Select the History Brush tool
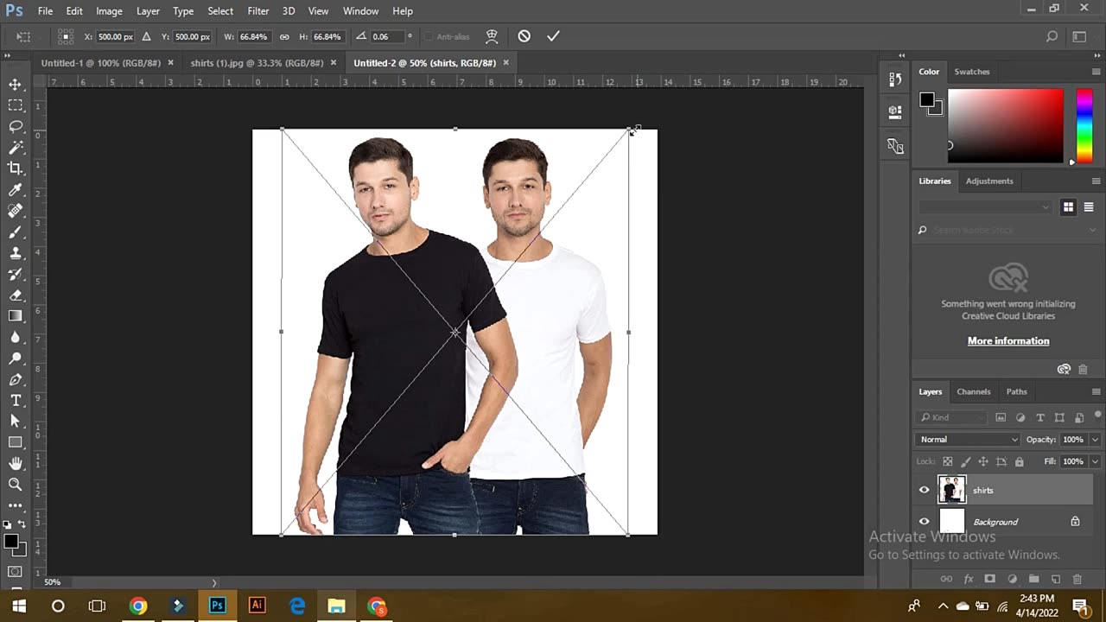The height and width of the screenshot is (622, 1106). (16, 274)
